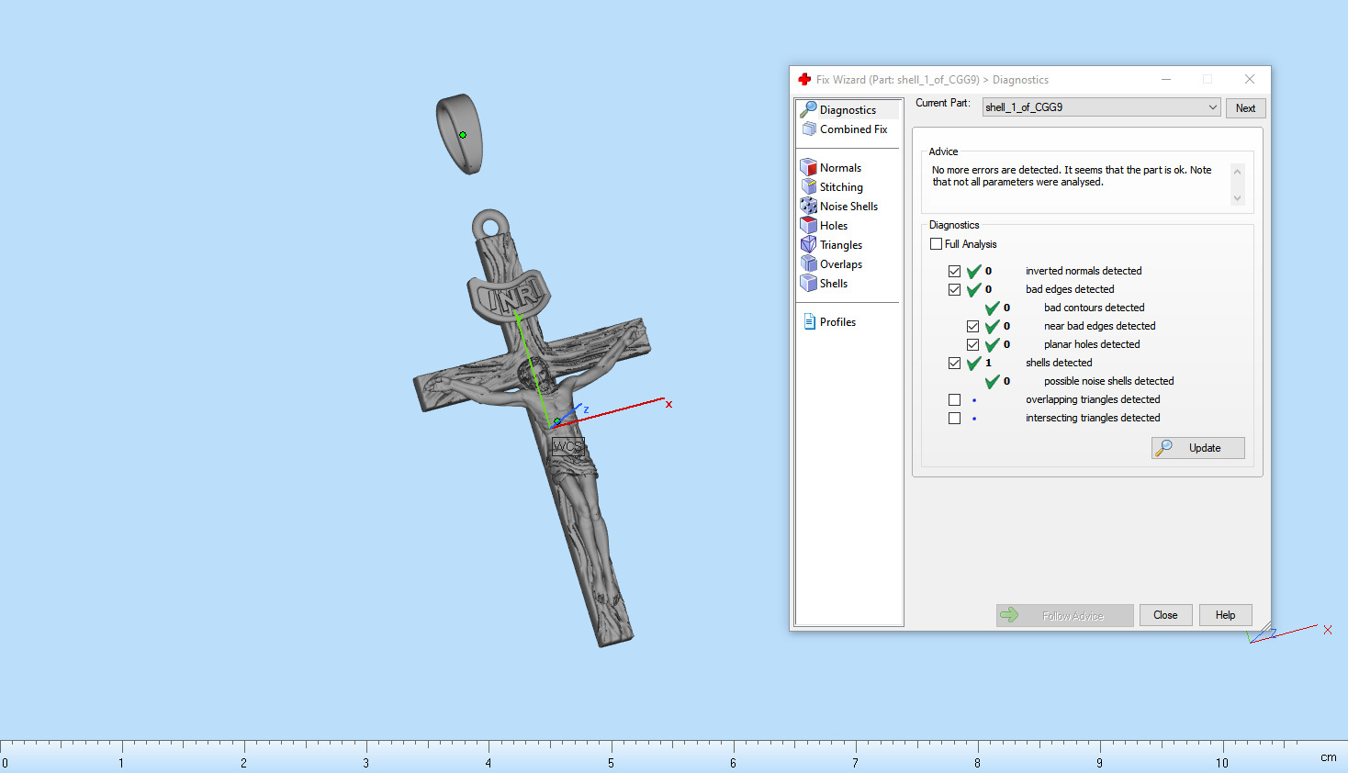Switch to the Holes page
The height and width of the screenshot is (773, 1348).
pyautogui.click(x=834, y=226)
